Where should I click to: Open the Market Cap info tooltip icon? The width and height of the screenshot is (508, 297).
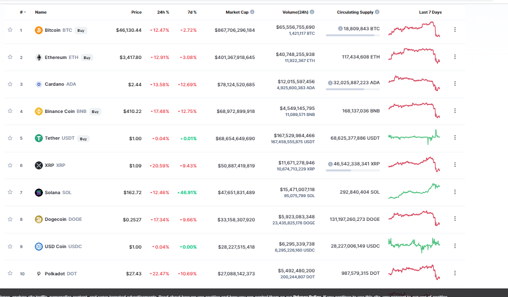click(252, 12)
